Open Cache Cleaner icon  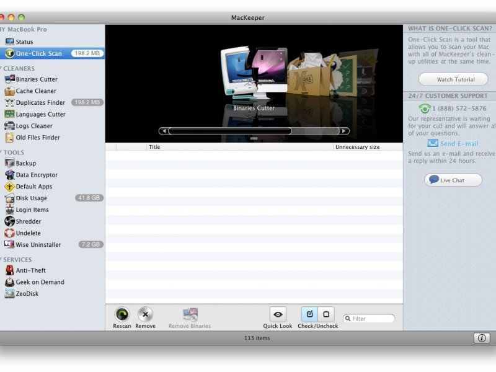9,91
